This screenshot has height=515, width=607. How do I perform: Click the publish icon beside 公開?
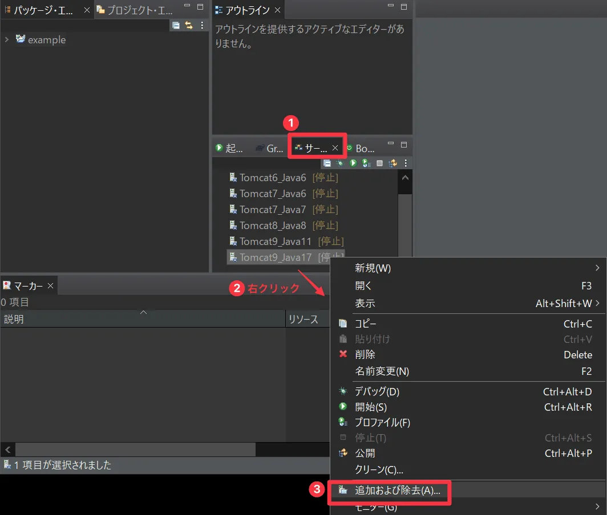tap(343, 453)
